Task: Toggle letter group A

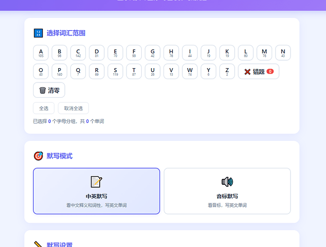Action: coord(41,53)
